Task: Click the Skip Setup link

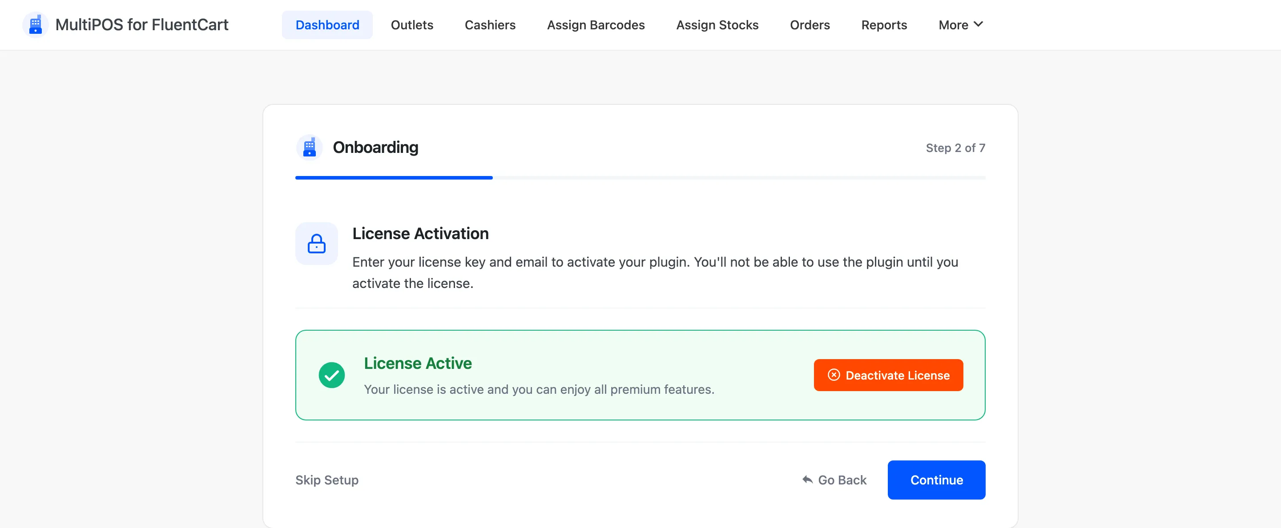Action: (327, 480)
